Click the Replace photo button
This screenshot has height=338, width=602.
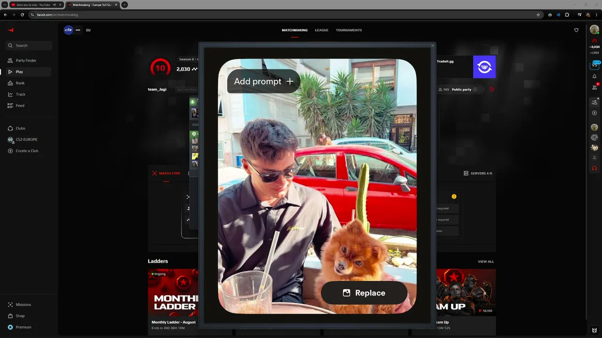[364, 293]
